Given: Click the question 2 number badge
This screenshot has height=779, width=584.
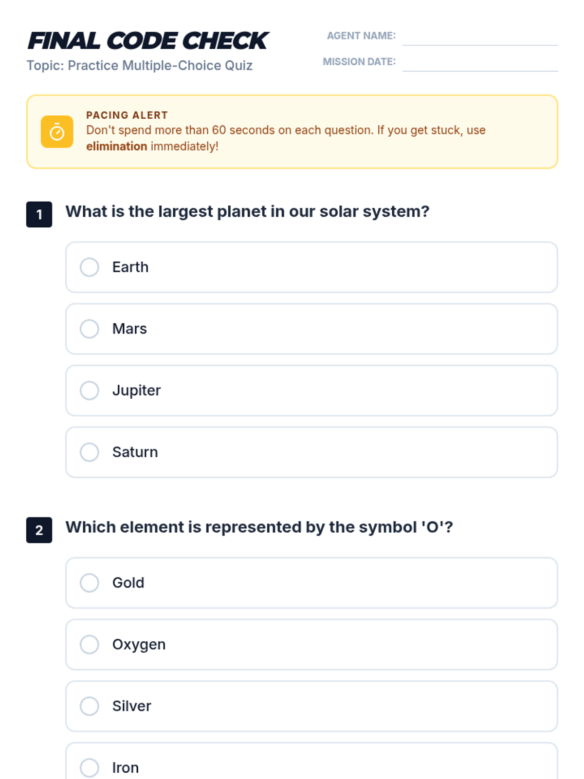Looking at the screenshot, I should pos(39,530).
